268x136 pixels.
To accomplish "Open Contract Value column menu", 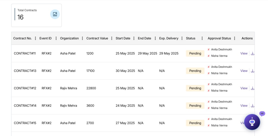I will click(112, 38).
